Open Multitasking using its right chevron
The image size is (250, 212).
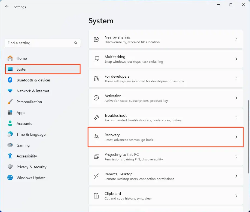(x=236, y=59)
